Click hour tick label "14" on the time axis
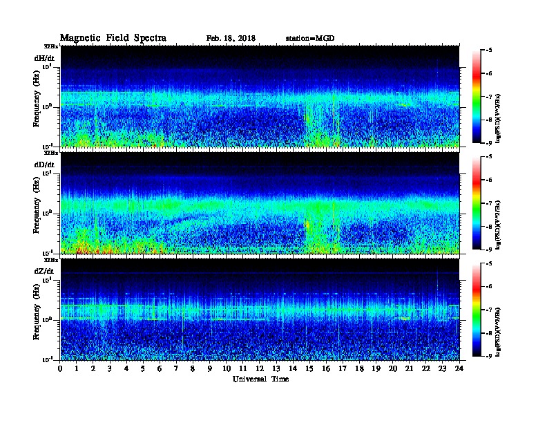The image size is (547, 423). [x=293, y=368]
